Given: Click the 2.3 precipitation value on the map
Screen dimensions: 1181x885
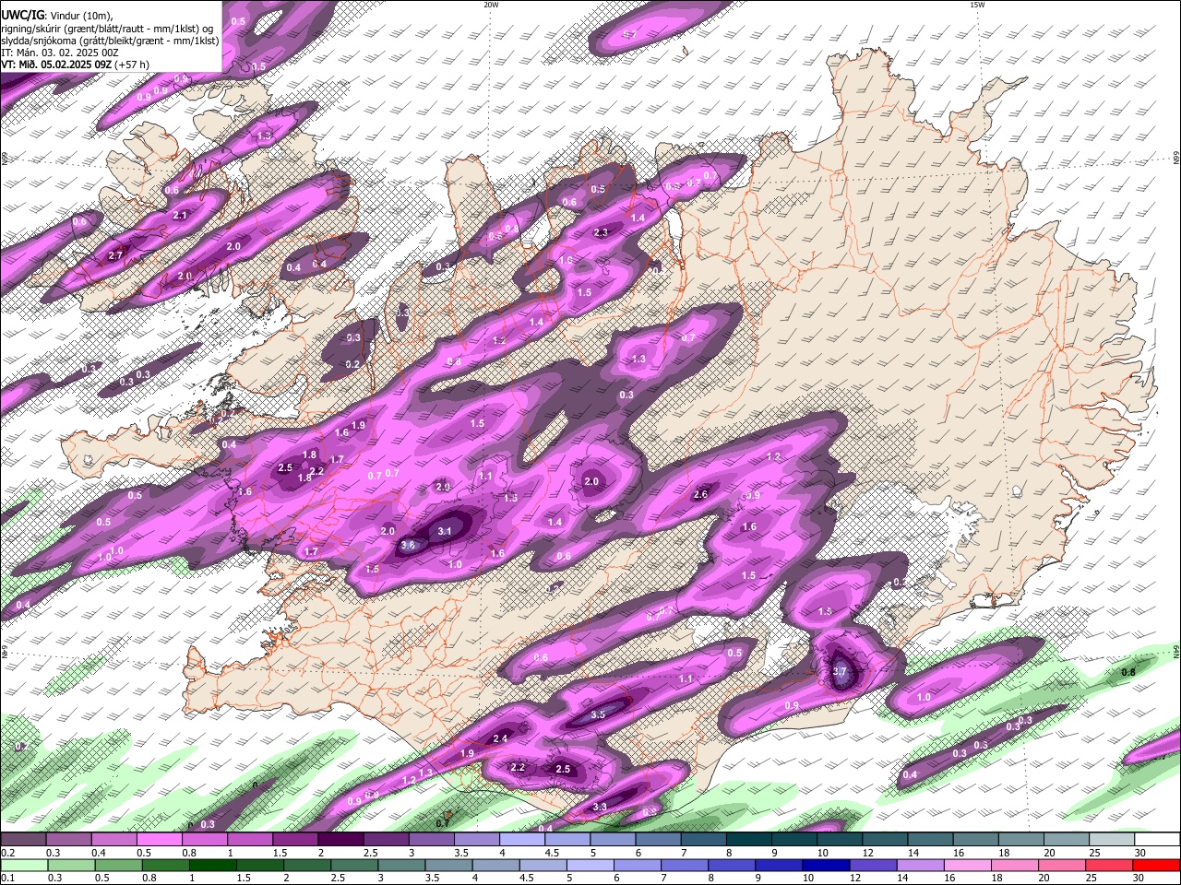Looking at the screenshot, I should tap(601, 232).
